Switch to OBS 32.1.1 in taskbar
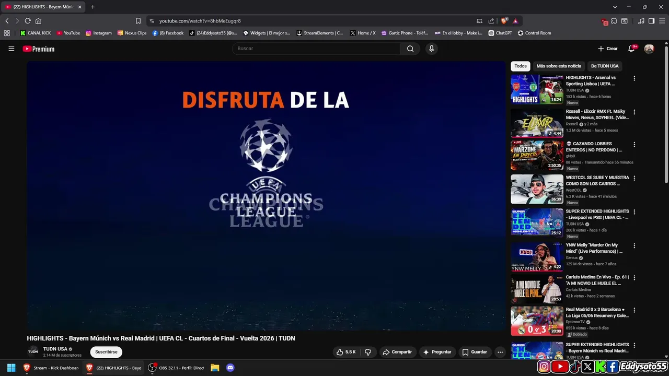This screenshot has height=376, width=669. coord(176,368)
